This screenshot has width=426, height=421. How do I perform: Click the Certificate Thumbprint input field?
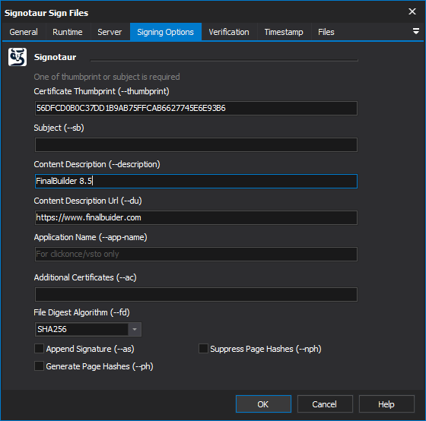tap(196, 109)
